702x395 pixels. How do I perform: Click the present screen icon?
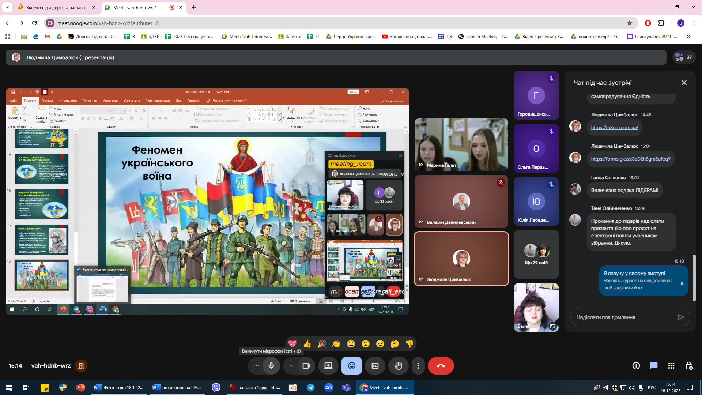328,366
